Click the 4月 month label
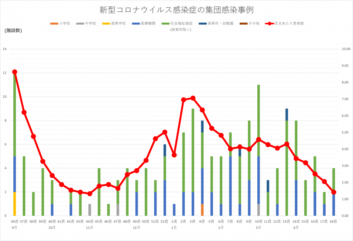Image resolution: width=353 pixels, height=241 pixels. (x=296, y=228)
